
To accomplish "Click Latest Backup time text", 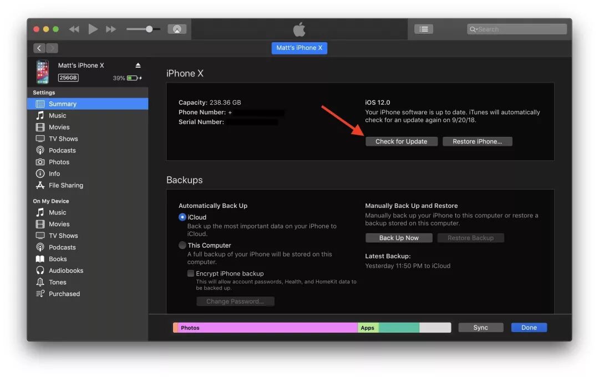I will tap(408, 266).
